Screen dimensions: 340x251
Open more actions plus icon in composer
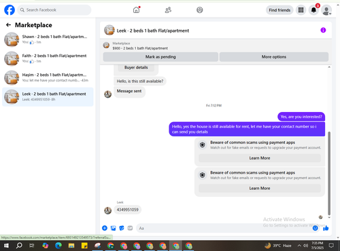[105, 228]
